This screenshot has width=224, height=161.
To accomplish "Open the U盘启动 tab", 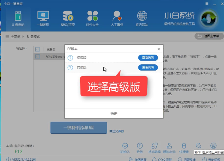I will coord(18,19).
